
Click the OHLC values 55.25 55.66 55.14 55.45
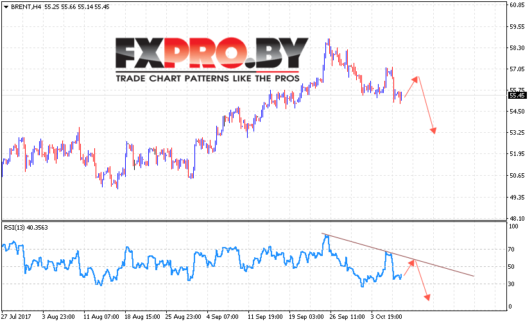pos(76,7)
